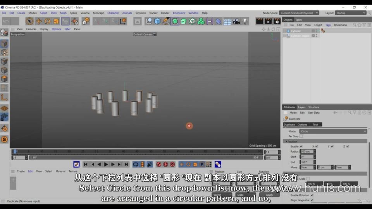Open viewport Cameras menu
The width and height of the screenshot is (372, 209).
(x=31, y=29)
